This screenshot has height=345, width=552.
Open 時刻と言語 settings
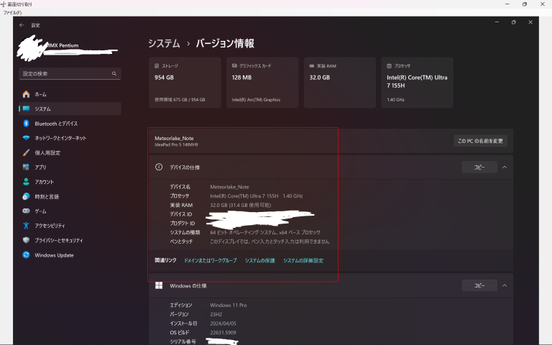click(47, 196)
